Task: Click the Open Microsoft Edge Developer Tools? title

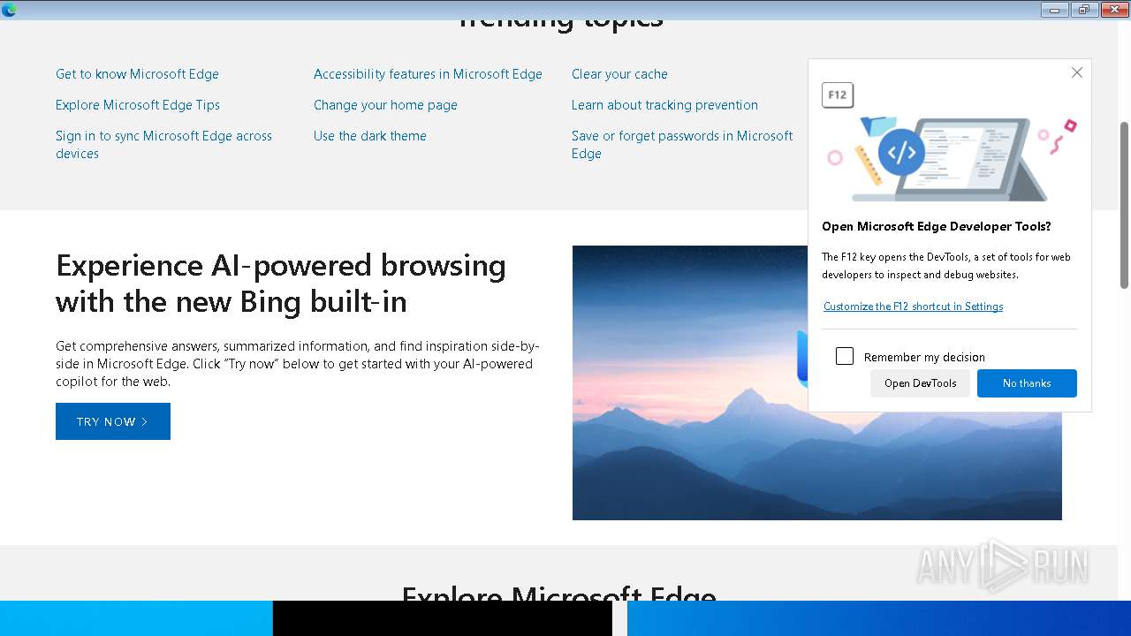Action: (937, 226)
